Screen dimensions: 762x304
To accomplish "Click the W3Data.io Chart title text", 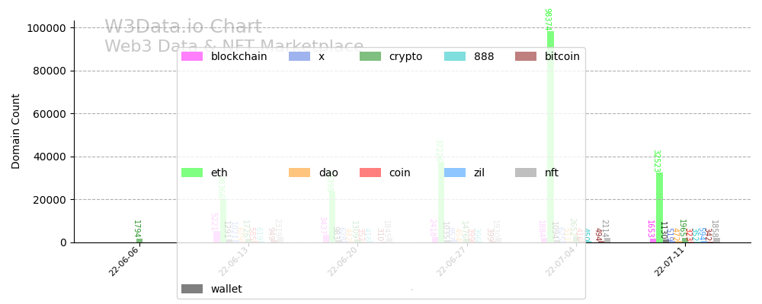I will (x=183, y=27).
